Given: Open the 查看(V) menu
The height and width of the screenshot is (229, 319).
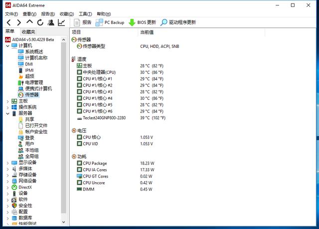Looking at the screenshot, I should (x=29, y=14).
